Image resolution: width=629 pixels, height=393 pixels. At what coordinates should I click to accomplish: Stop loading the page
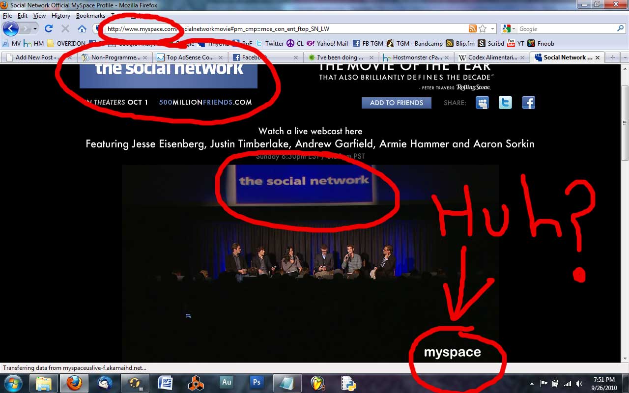point(65,28)
